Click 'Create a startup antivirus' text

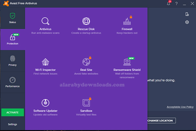86,33
